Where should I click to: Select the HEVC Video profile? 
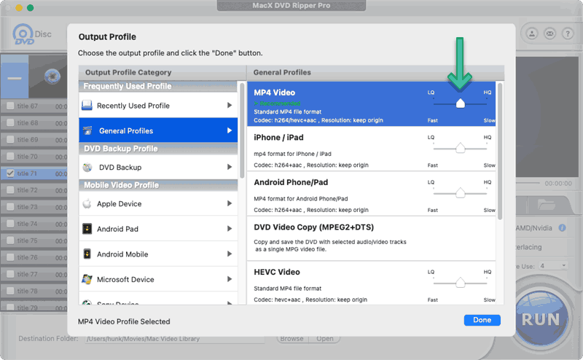tap(371, 283)
